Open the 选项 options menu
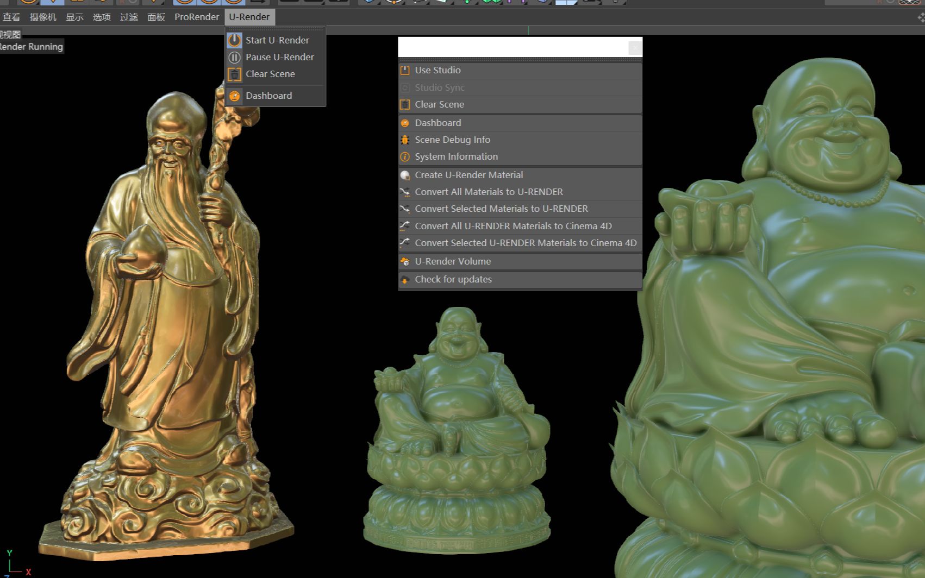The height and width of the screenshot is (578, 925). 102,17
